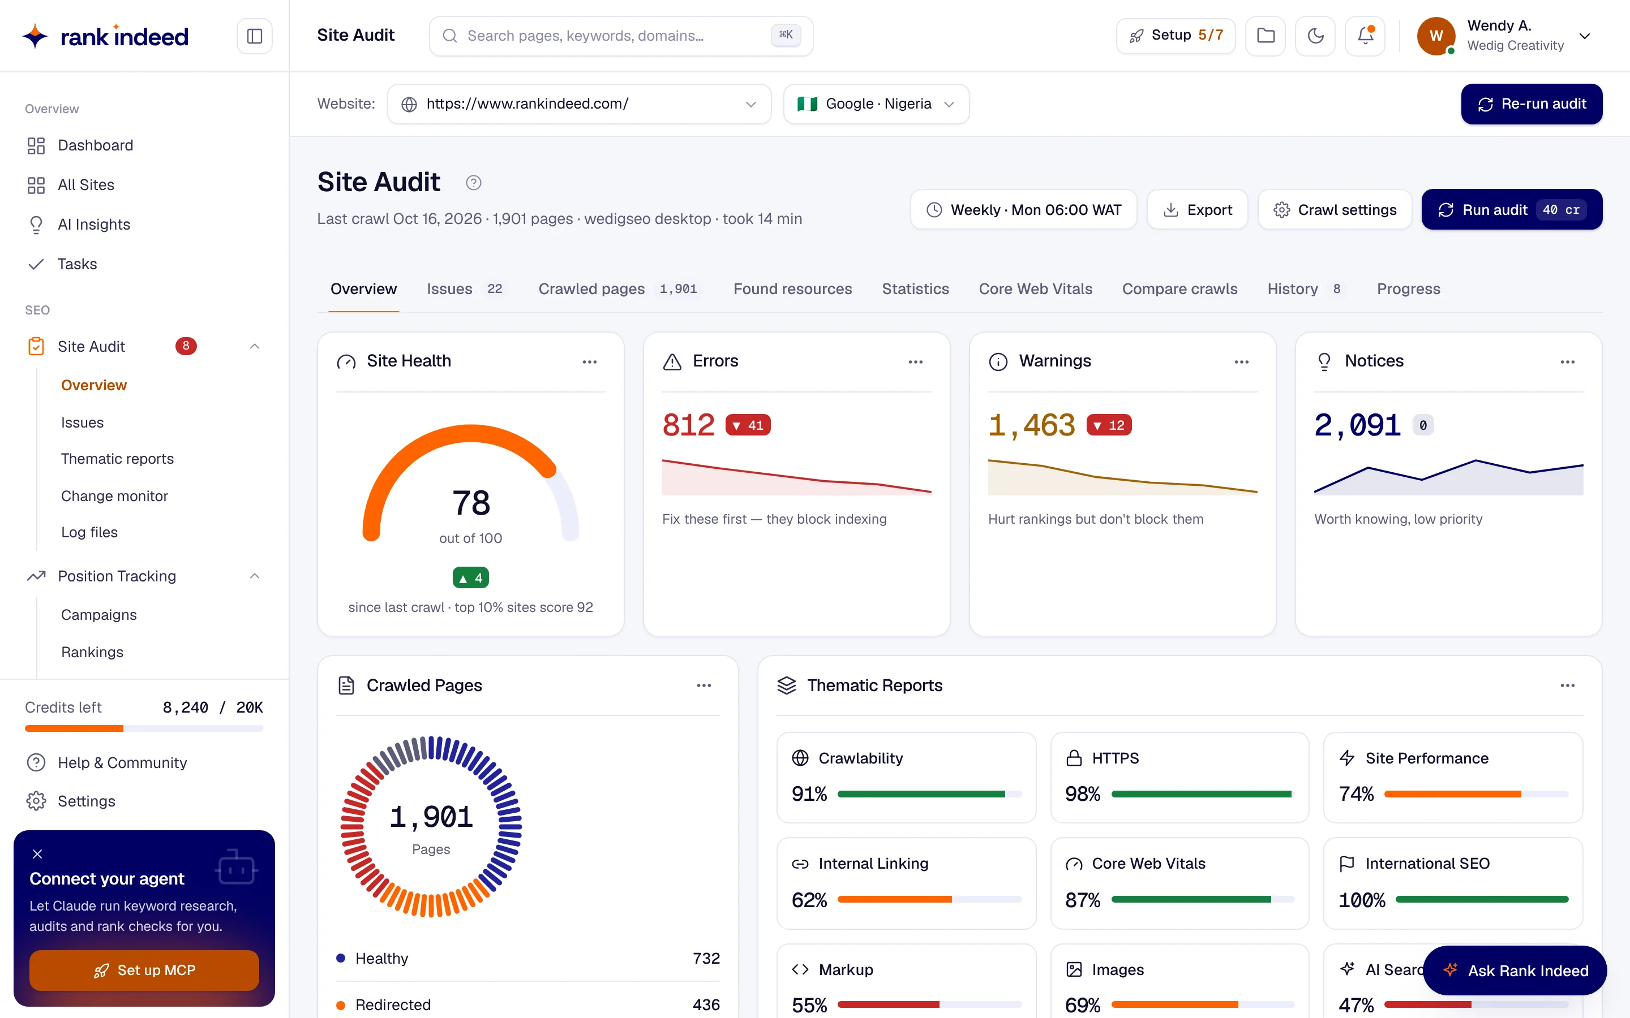1630x1018 pixels.
Task: Click the Internal Linking link icon
Action: [x=800, y=864]
